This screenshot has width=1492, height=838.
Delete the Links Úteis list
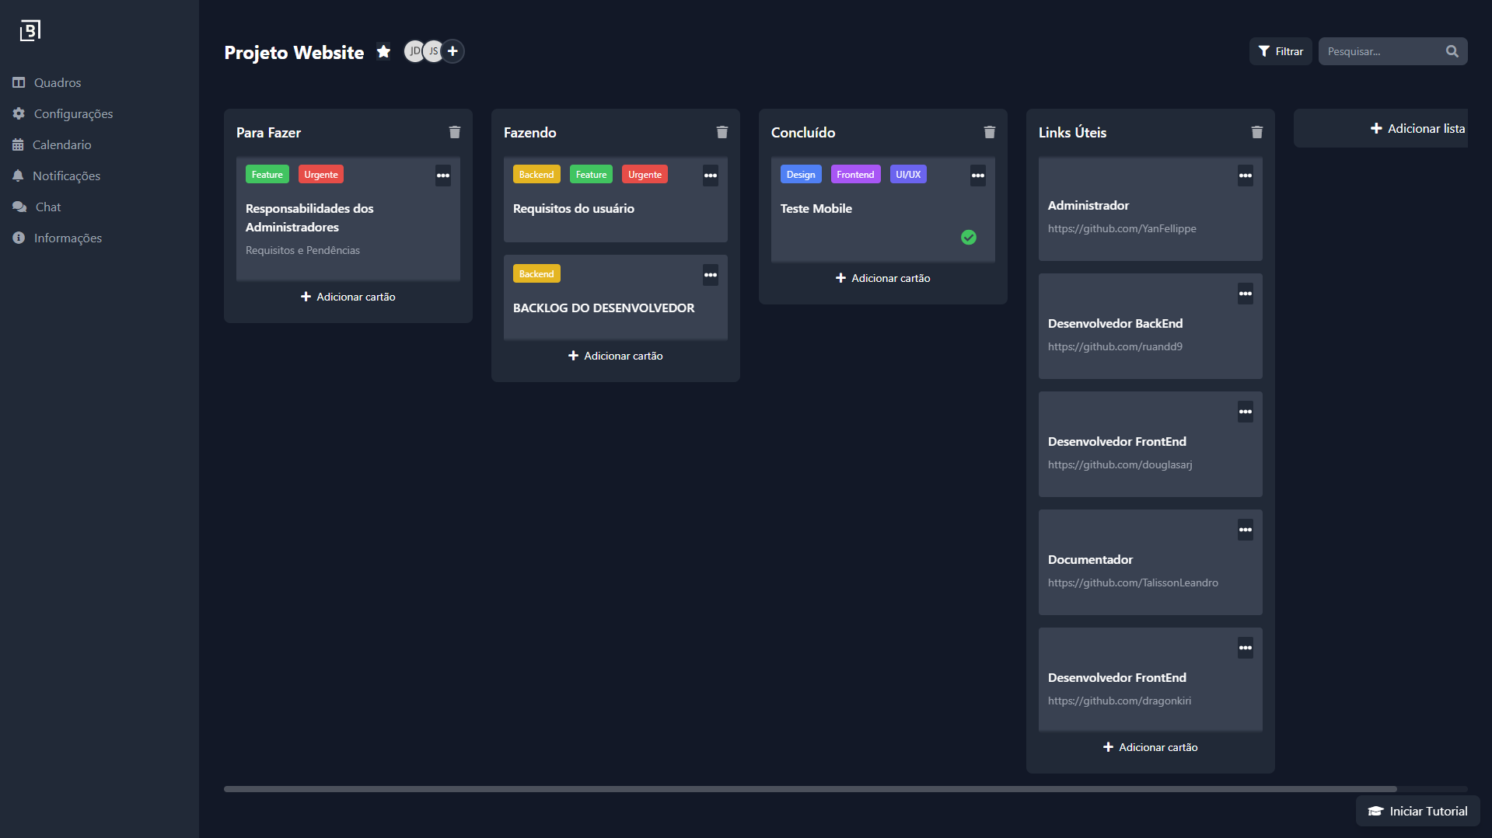point(1257,132)
